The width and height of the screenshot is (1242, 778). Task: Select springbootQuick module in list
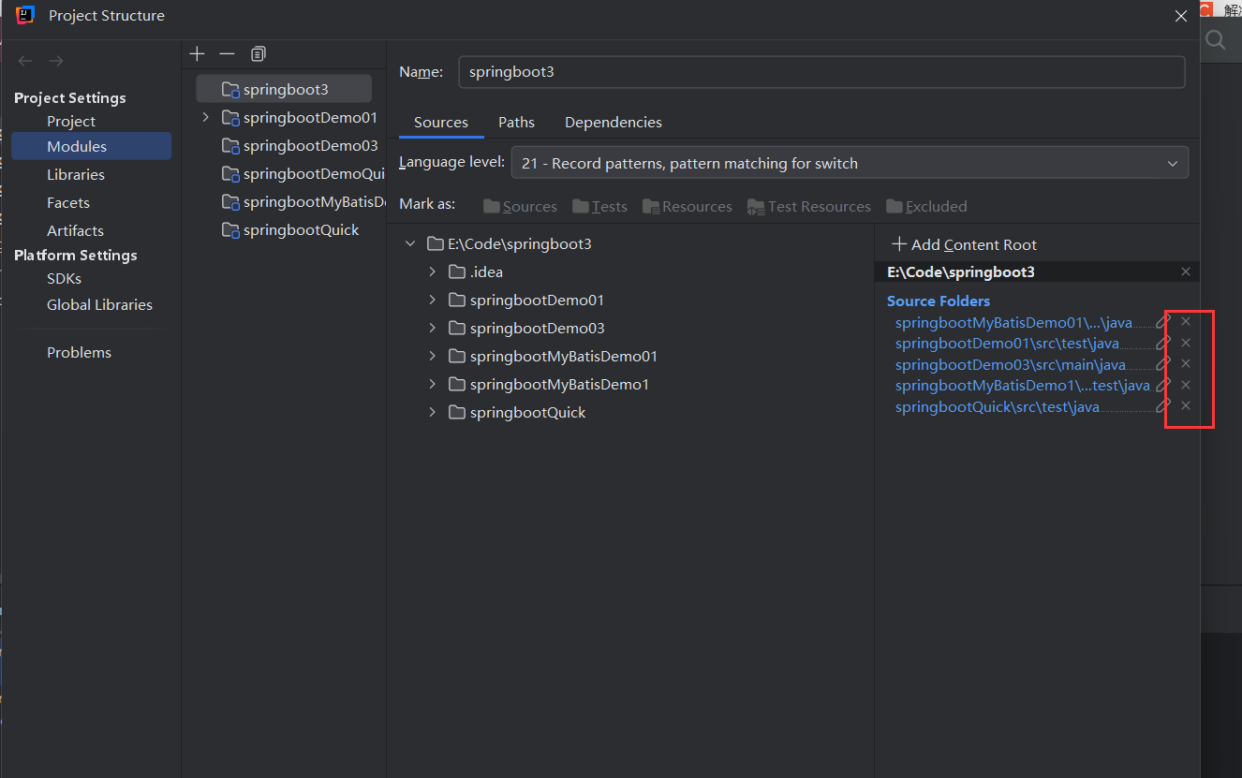click(290, 230)
